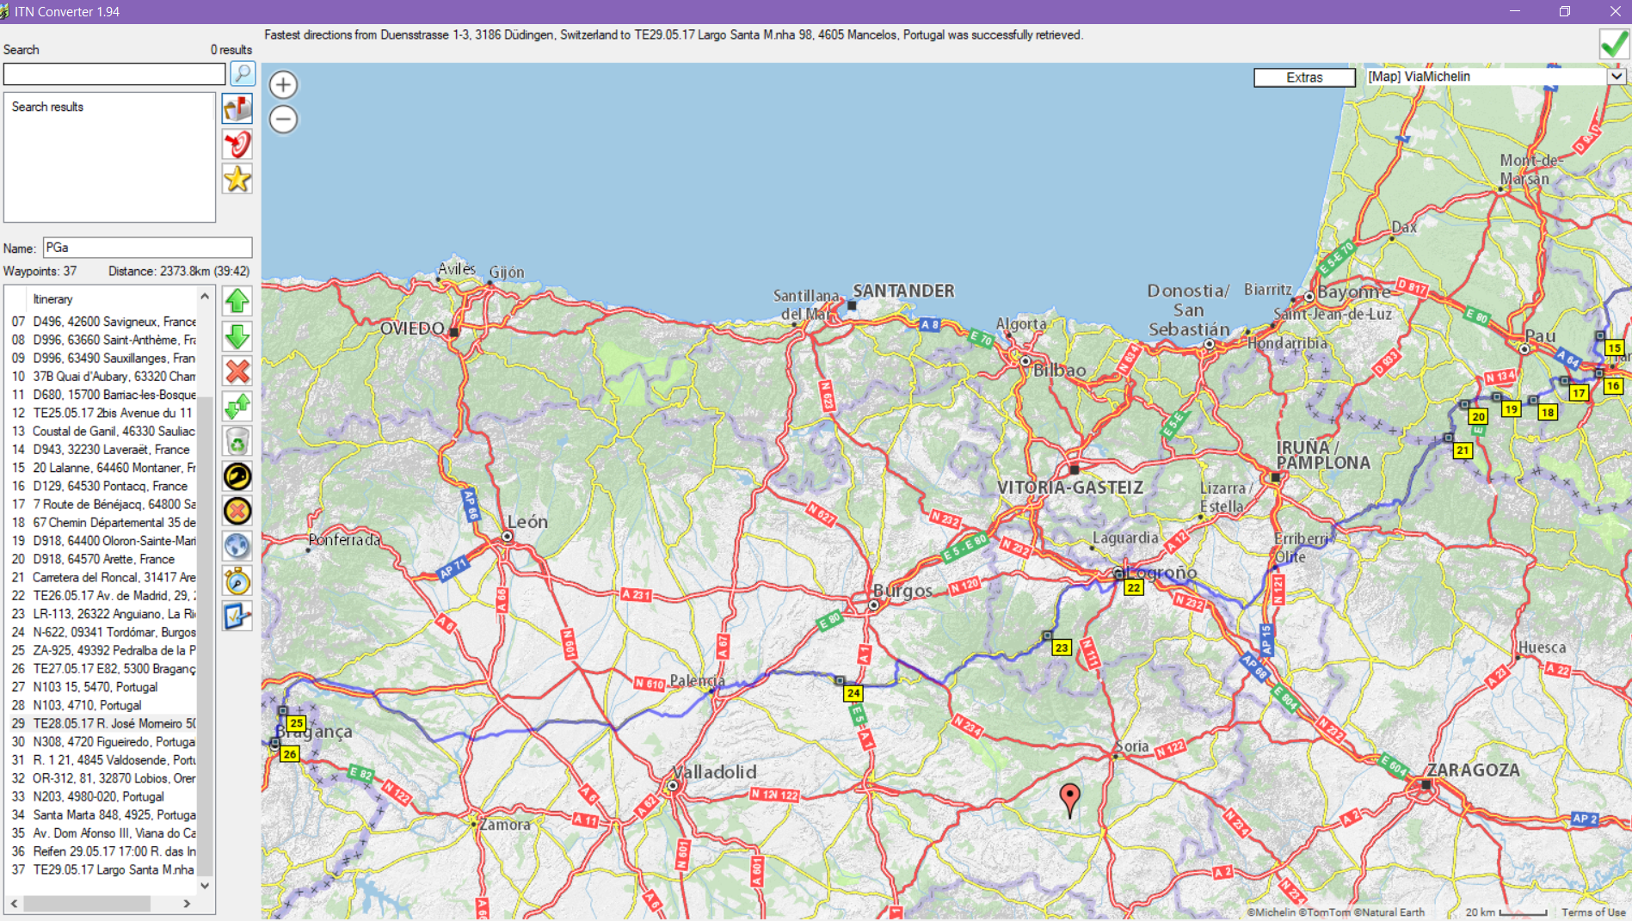The width and height of the screenshot is (1632, 921).
Task: Click waypoint marker 24 on the map
Action: point(853,693)
